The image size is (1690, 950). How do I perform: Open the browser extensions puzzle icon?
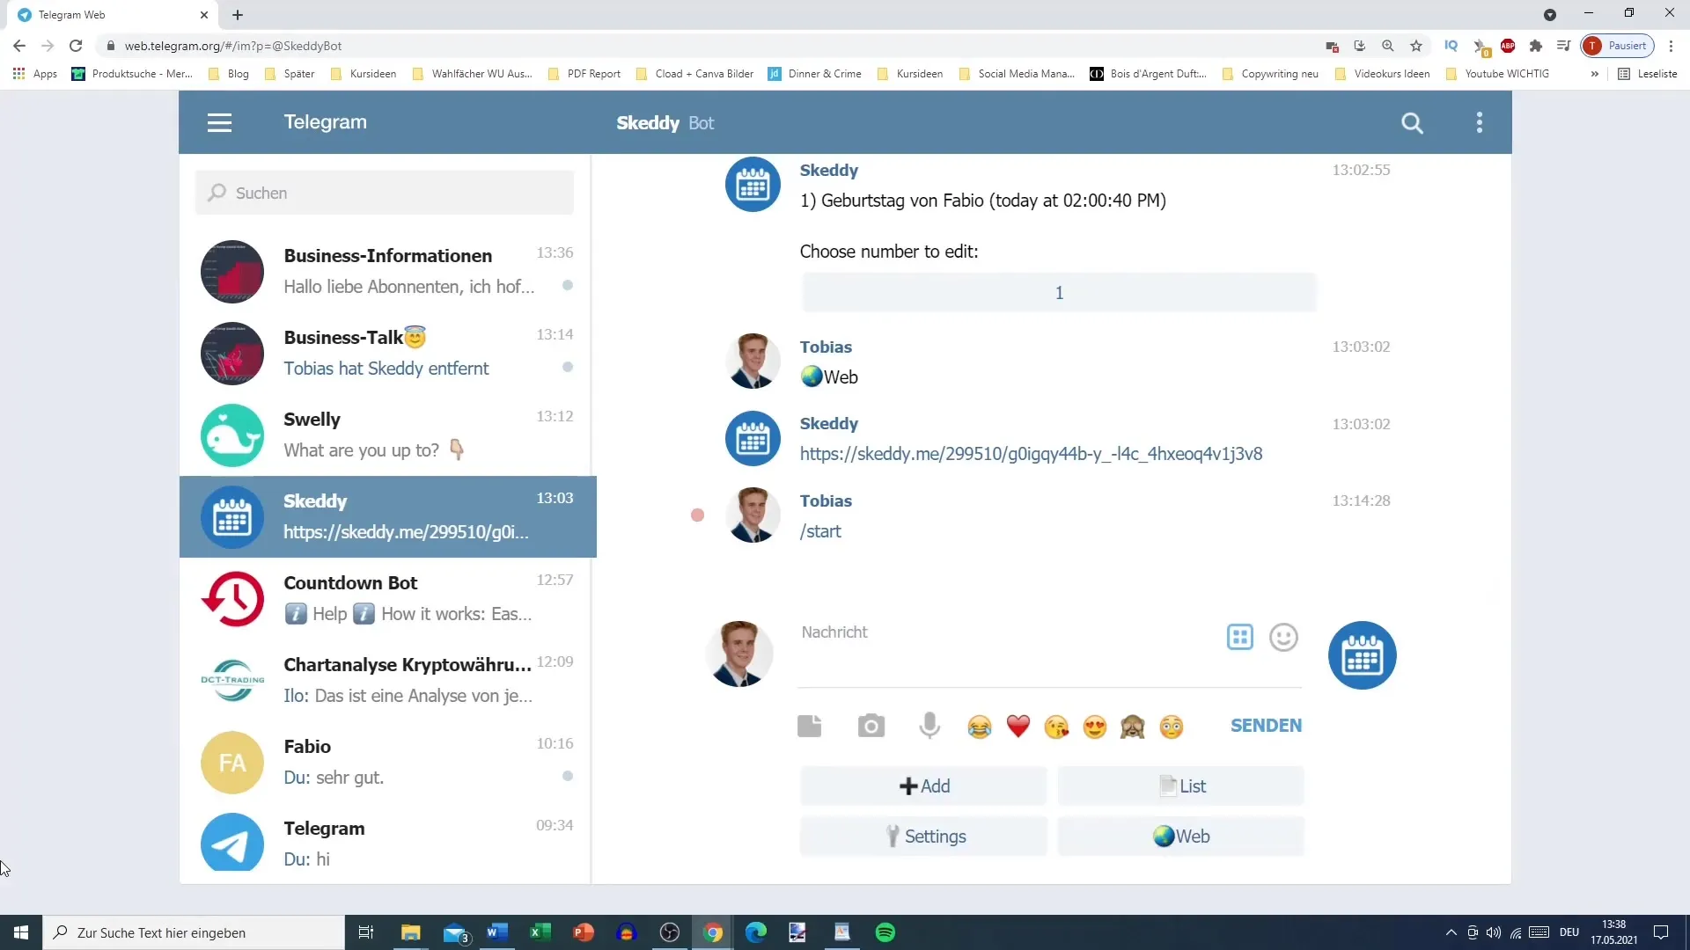tap(1536, 46)
